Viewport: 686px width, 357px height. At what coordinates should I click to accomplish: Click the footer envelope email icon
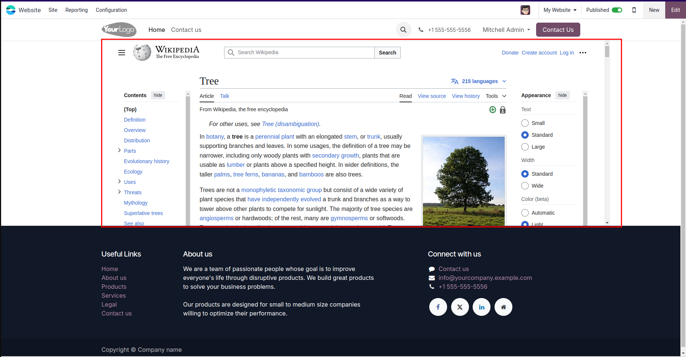[432, 278]
